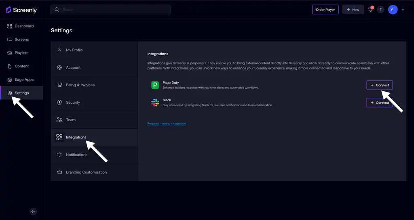Click the Order Player button
The image size is (414, 220).
[325, 9]
